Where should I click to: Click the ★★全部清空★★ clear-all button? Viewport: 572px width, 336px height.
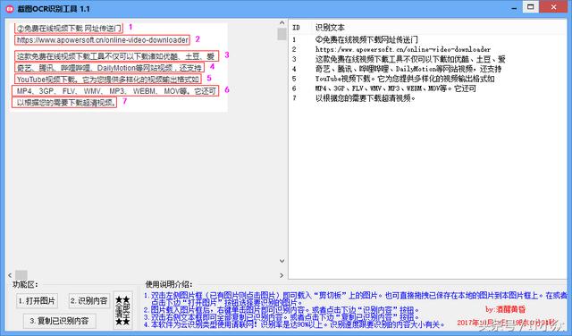coord(122,310)
